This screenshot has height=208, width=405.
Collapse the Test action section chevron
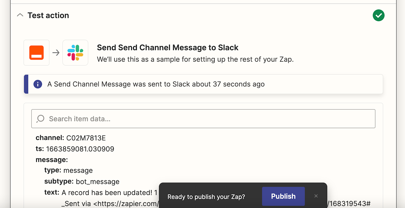coord(20,15)
